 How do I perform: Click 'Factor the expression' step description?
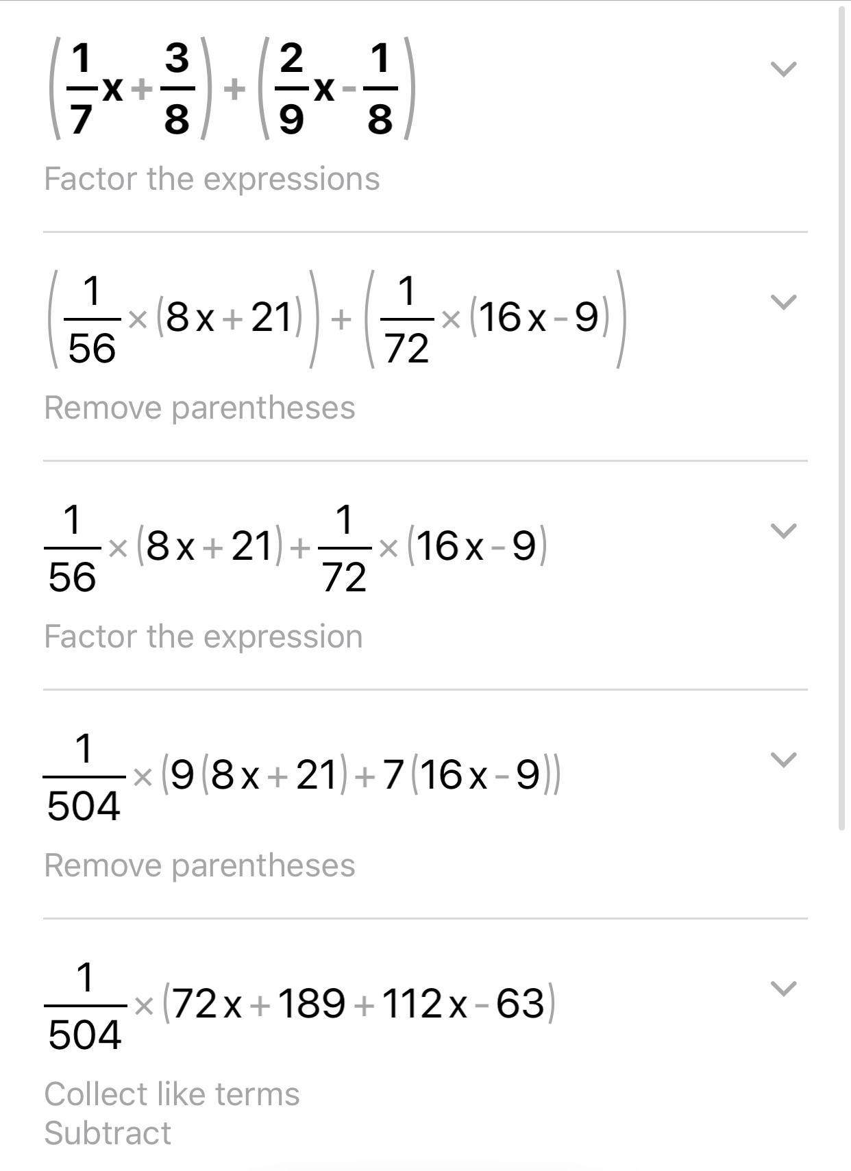point(203,637)
